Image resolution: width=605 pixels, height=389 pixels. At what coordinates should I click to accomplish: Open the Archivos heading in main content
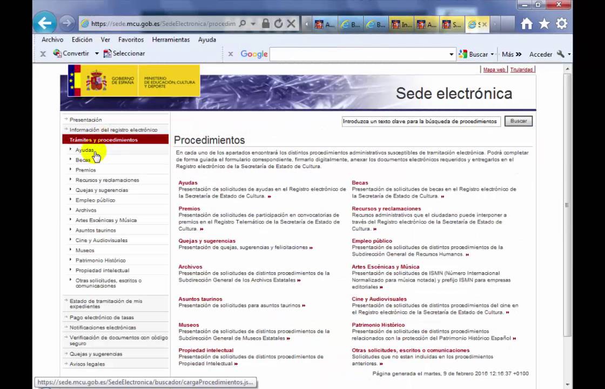pyautogui.click(x=190, y=267)
